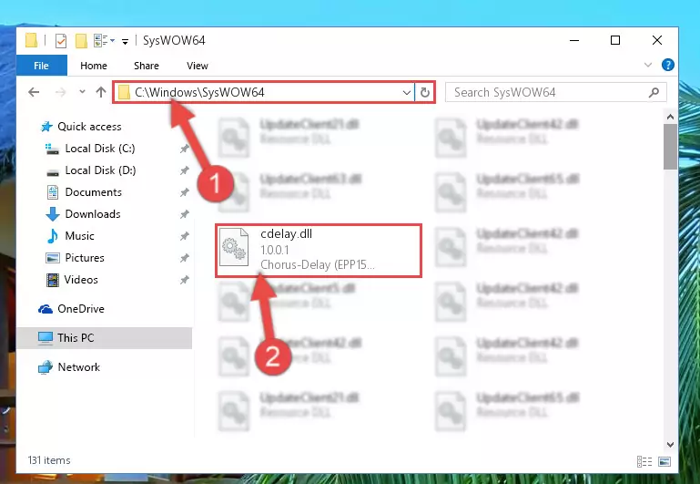Switch to the Share ribbon tab
The image size is (700, 484).
coord(147,66)
